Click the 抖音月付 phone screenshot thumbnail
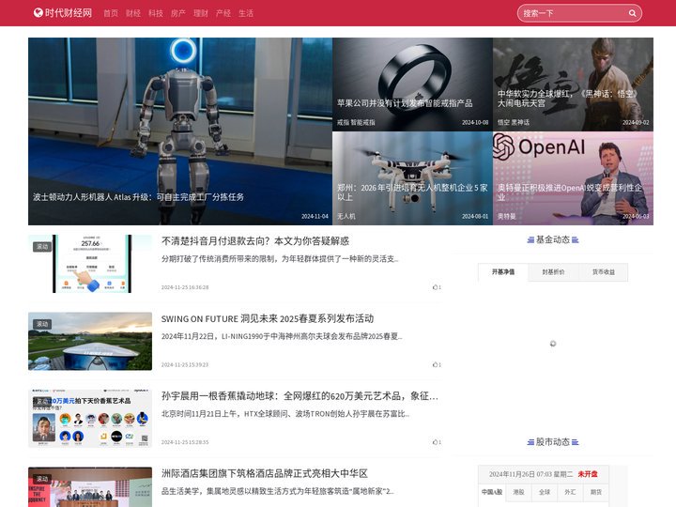This screenshot has width=676, height=507. point(90,264)
